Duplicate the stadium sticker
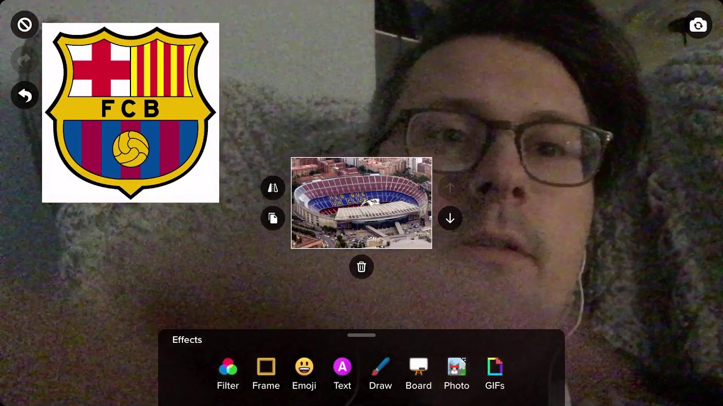Image resolution: width=723 pixels, height=406 pixels. 273,218
